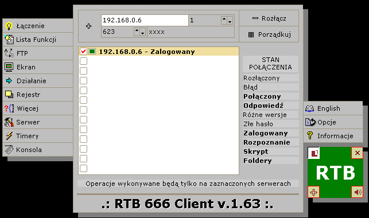Click the Ekran monitor icon
Screen dimensions: 369x218
click(9, 67)
